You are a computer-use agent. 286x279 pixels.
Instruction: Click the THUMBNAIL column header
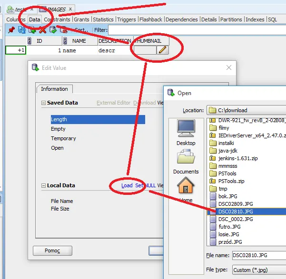pyautogui.click(x=151, y=41)
